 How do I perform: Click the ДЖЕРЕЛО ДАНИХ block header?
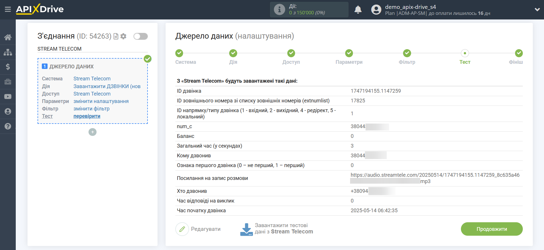click(x=71, y=67)
